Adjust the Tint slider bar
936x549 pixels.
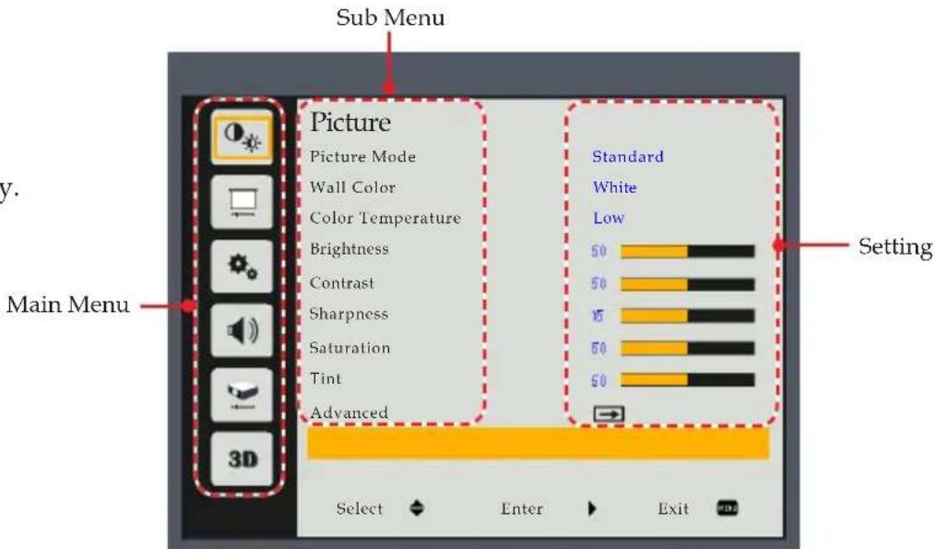point(688,380)
